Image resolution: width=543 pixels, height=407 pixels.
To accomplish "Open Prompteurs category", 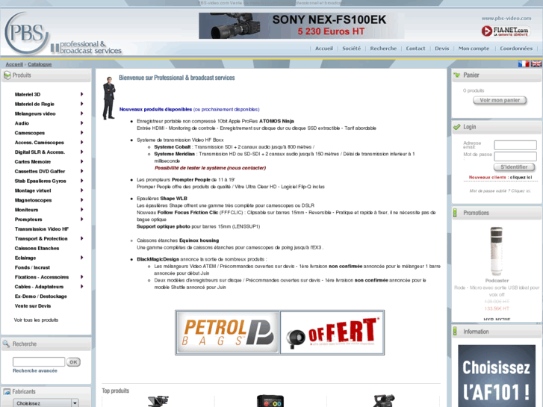I will click(28, 220).
